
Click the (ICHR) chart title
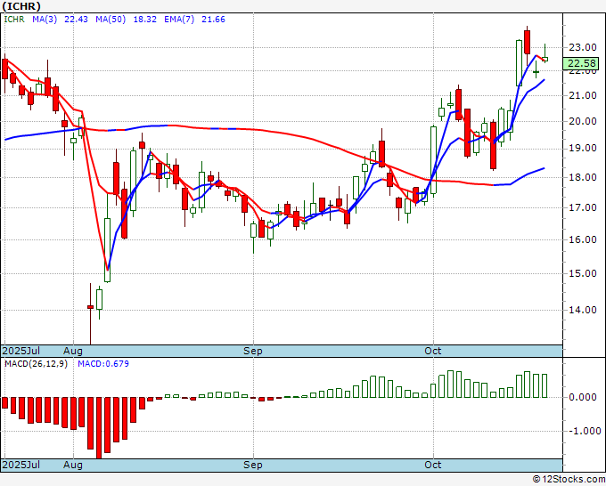click(x=20, y=6)
